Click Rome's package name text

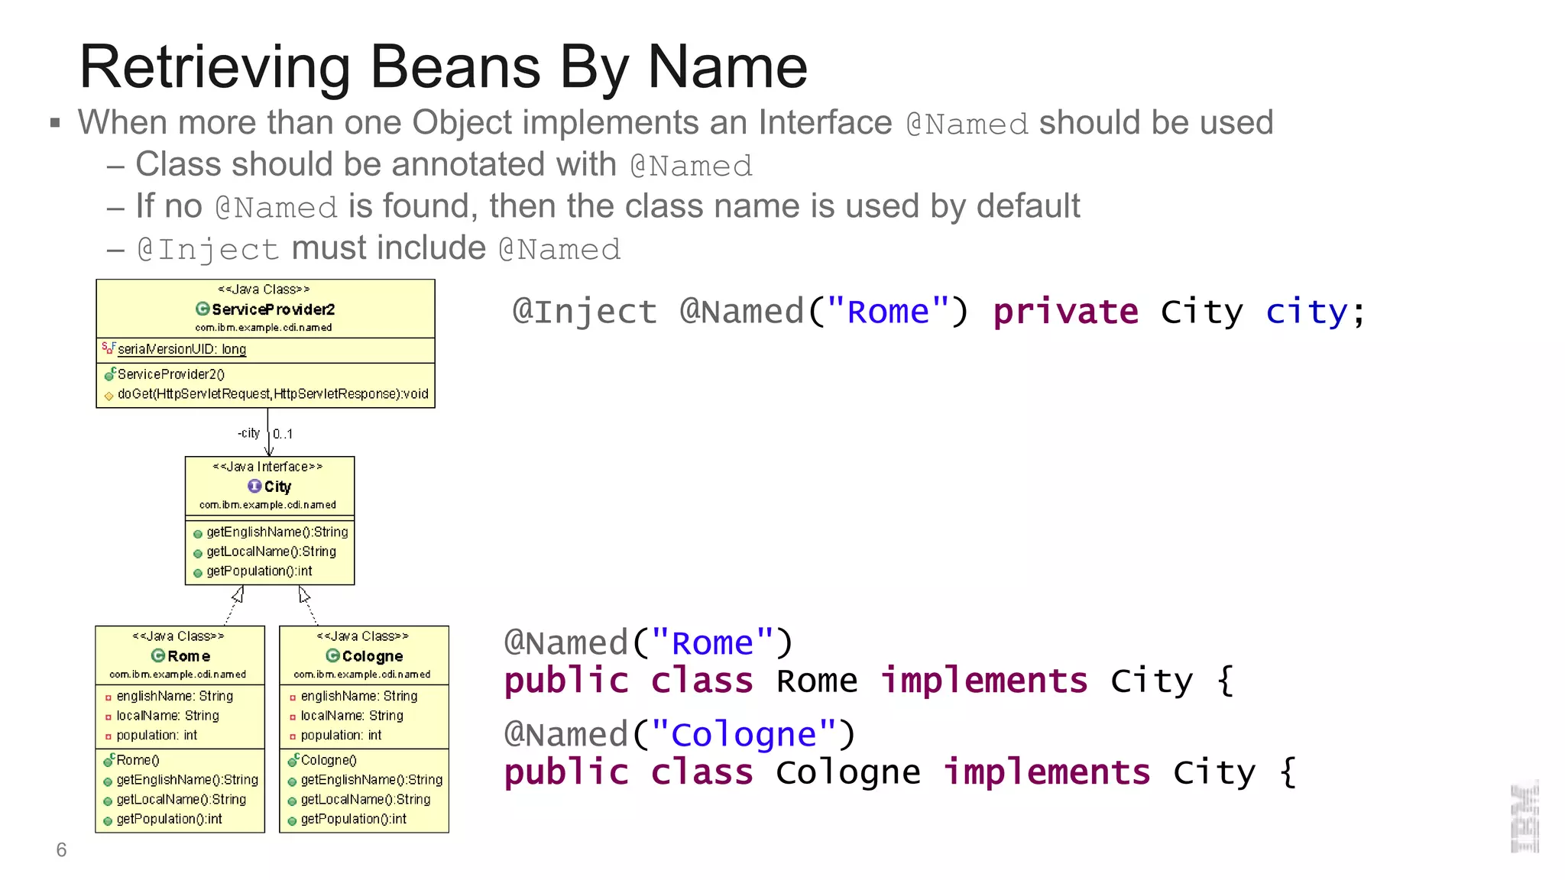(x=177, y=675)
